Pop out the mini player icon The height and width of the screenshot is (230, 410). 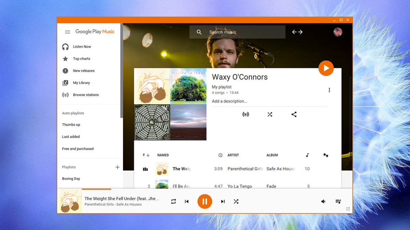(x=348, y=209)
